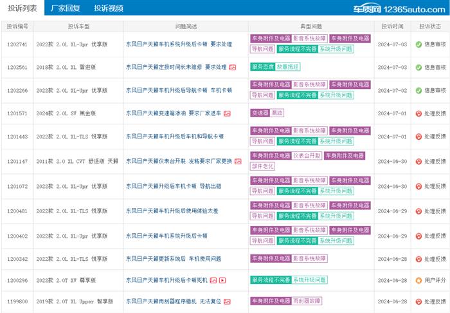Open the picture icon beside 变速箱渗油 complaint
The image size is (450, 313).
(x=227, y=113)
